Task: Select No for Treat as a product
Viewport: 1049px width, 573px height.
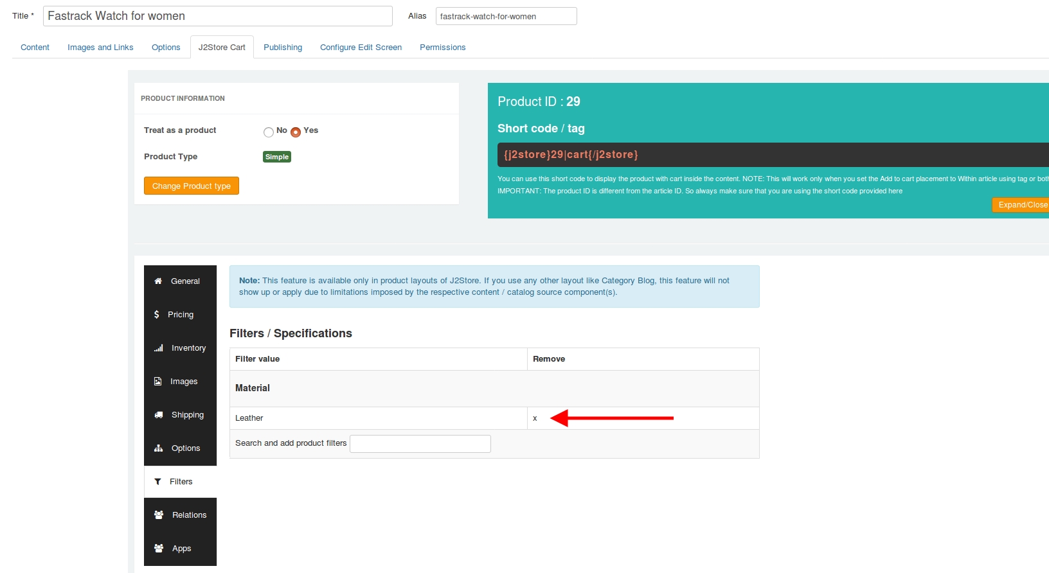Action: point(269,132)
